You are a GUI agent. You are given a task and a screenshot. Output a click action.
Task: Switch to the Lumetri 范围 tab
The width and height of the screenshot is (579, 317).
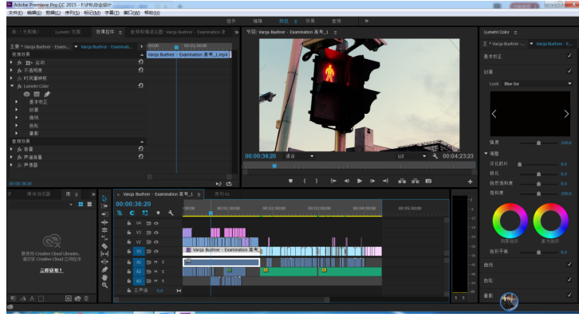coord(68,32)
